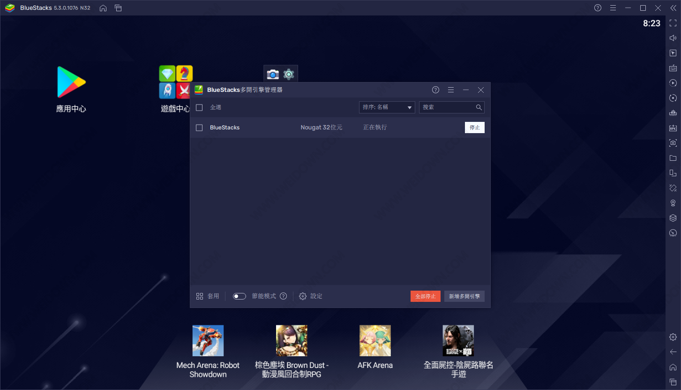681x390 pixels.
Task: Click the eco mode gauge icon in sidebar
Action: pyautogui.click(x=673, y=233)
